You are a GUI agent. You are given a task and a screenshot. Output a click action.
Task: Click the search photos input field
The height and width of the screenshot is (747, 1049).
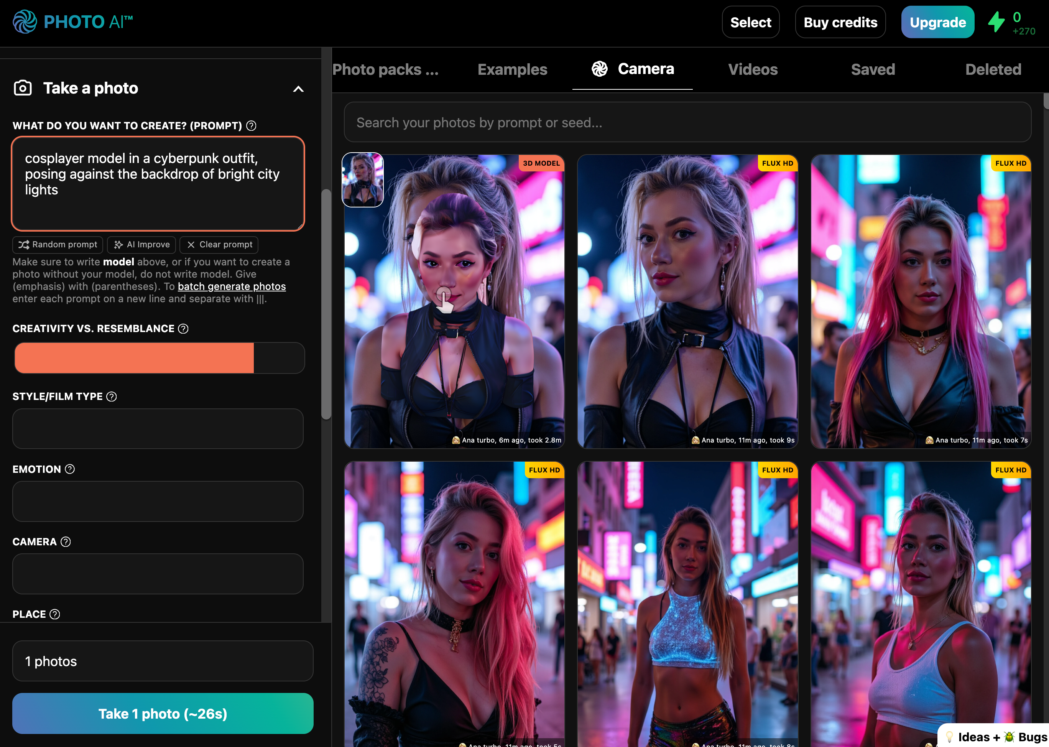687,122
